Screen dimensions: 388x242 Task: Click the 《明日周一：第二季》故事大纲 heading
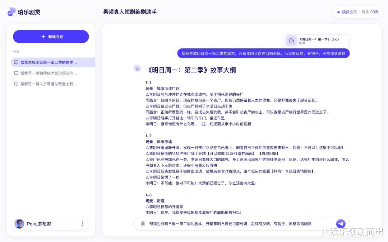tap(191, 70)
